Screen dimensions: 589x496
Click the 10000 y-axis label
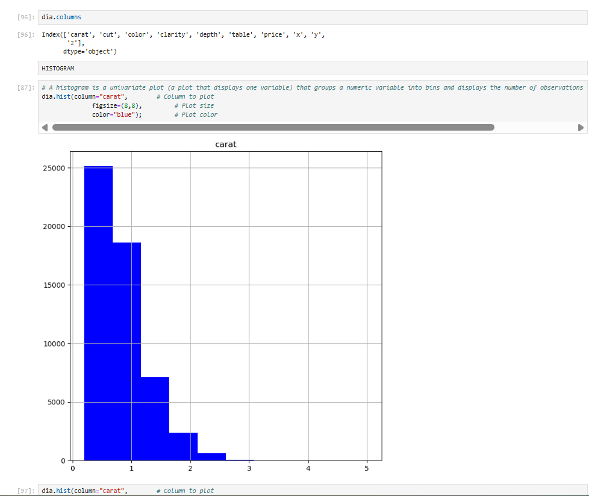tap(54, 344)
